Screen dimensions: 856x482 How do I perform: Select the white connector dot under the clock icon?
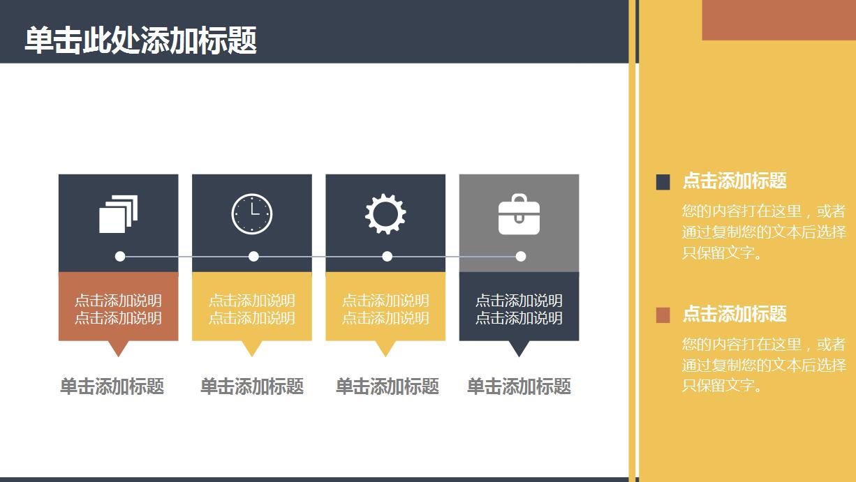[252, 257]
